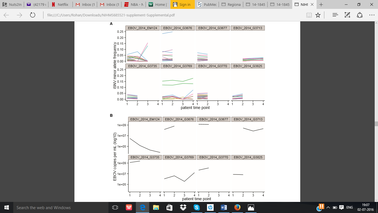
Task: Open Skype from taskbar
Action: pyautogui.click(x=196, y=207)
